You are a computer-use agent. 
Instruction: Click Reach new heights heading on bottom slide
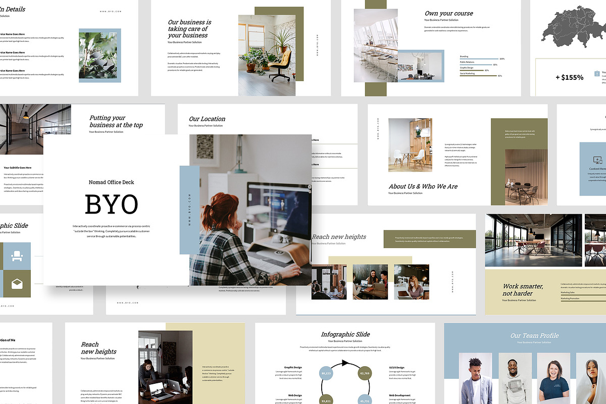tap(98, 348)
